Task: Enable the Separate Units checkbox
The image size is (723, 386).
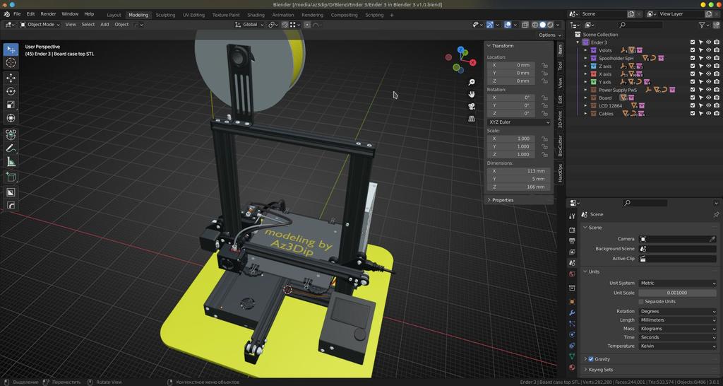Action: [x=641, y=302]
